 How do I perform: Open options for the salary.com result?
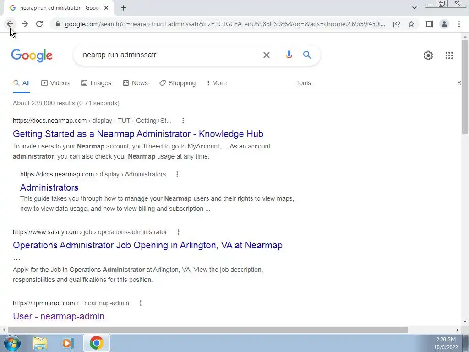pos(178,232)
